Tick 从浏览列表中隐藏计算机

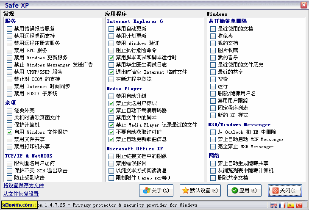point(213,171)
